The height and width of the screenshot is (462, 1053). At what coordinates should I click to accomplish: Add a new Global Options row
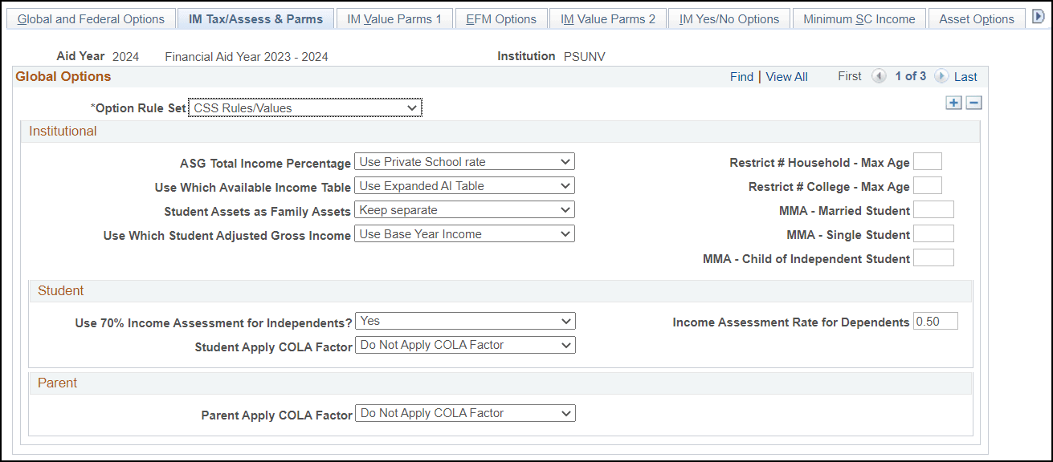(953, 103)
